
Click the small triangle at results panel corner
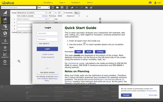tap(2, 87)
